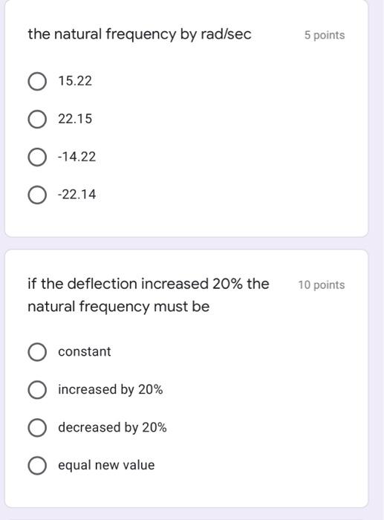Image resolution: width=384 pixels, height=520 pixels.
Task: Choose the 22.15 radio circle
Action: pyautogui.click(x=37, y=119)
